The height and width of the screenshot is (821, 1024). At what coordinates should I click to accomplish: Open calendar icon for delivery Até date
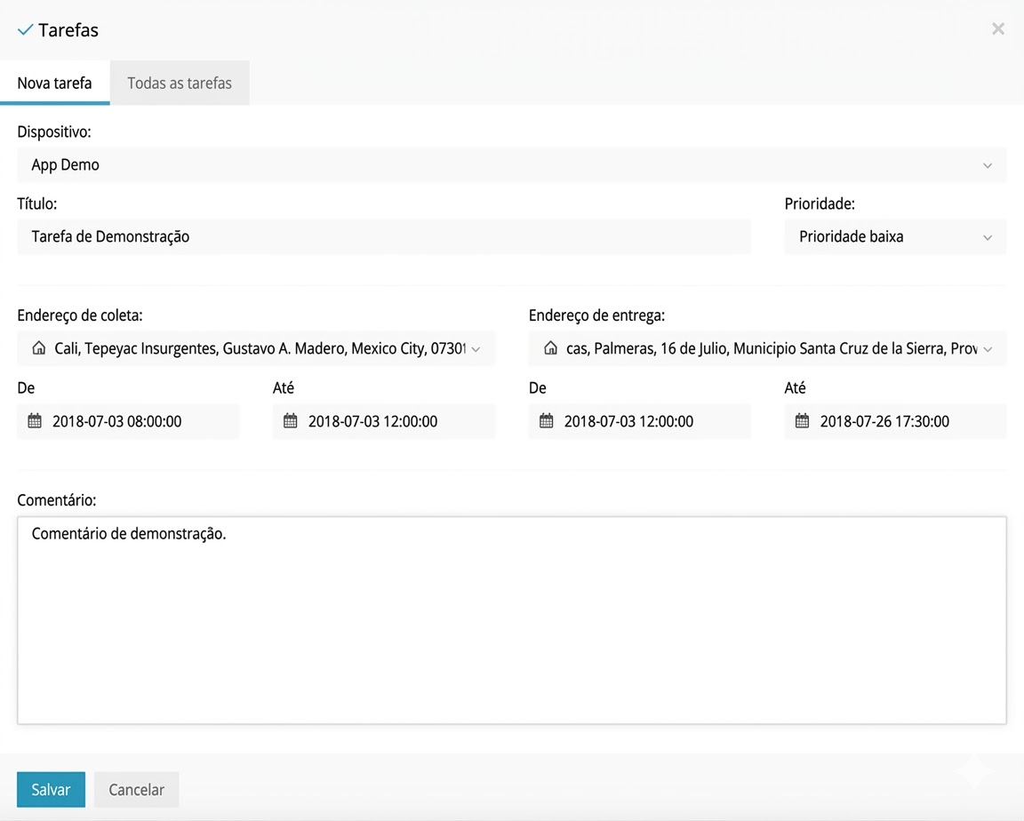[802, 421]
